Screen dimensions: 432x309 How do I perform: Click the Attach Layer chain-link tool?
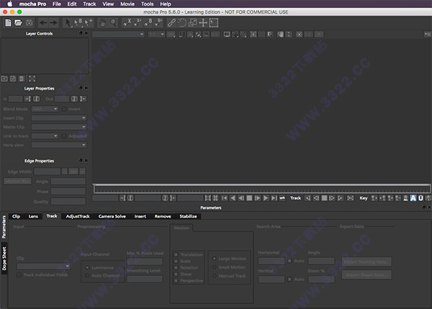[x=171, y=22]
